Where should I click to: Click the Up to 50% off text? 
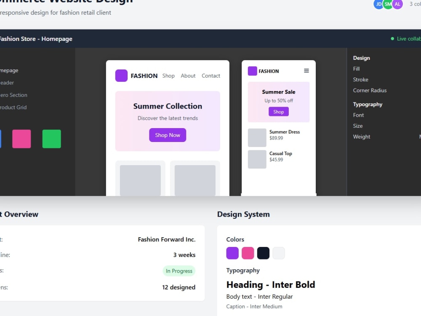[279, 101]
